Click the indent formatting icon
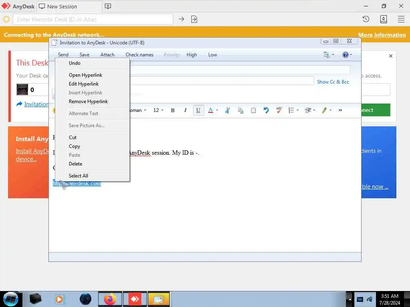Viewport: 410px width, 307px height. coord(308,110)
